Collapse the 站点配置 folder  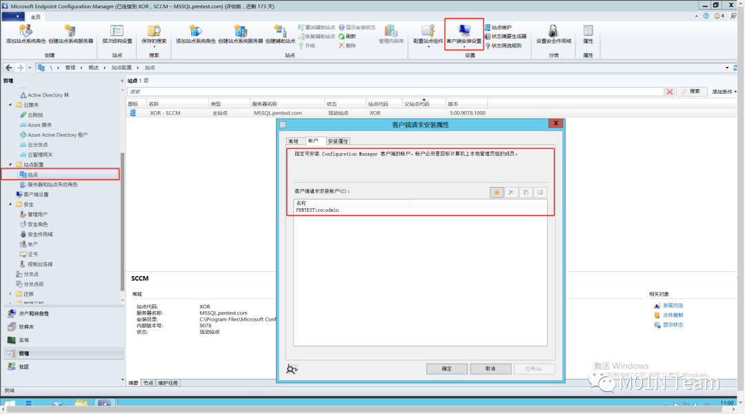tap(10, 164)
